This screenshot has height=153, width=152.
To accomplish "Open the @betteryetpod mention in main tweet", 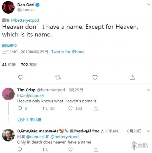I will click(x=25, y=20).
